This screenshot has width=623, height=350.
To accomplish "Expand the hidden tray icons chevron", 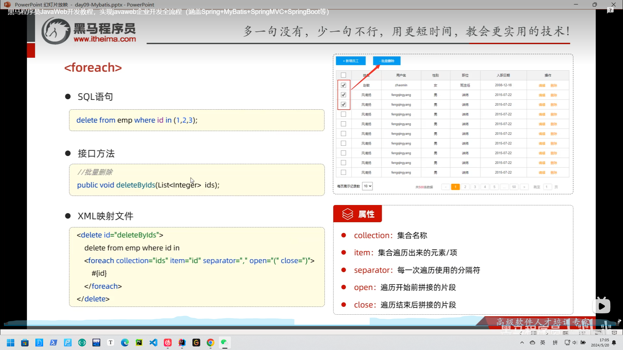I will [522, 343].
